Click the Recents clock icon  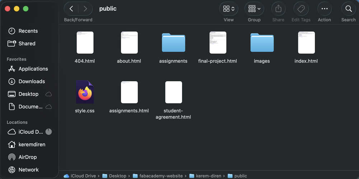(12, 31)
